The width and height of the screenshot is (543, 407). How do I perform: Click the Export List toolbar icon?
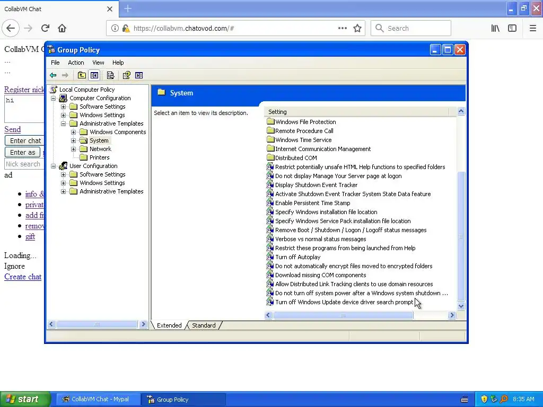(110, 75)
